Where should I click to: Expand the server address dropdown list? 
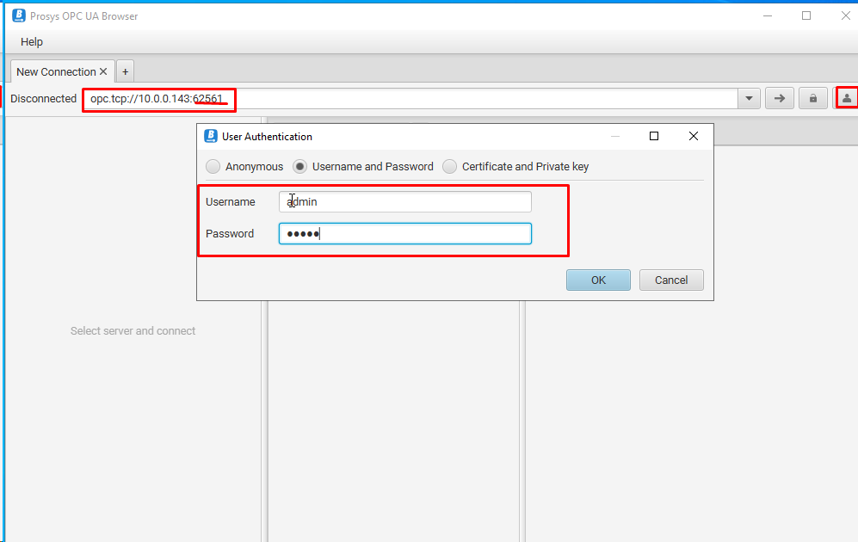(x=749, y=98)
